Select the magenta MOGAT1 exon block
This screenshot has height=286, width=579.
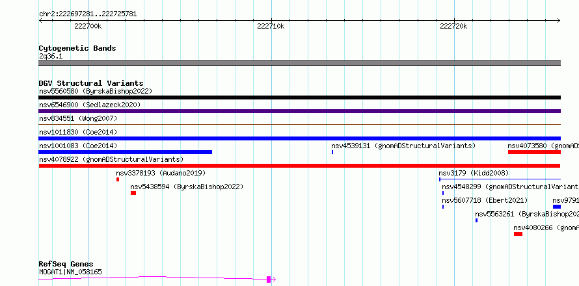point(269,279)
